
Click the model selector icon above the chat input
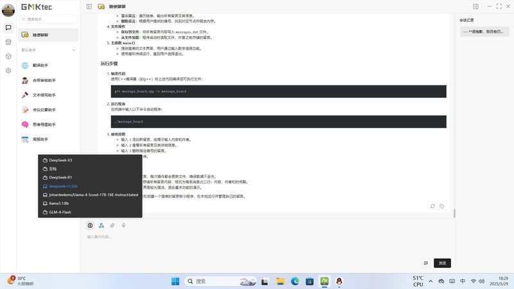click(x=91, y=225)
